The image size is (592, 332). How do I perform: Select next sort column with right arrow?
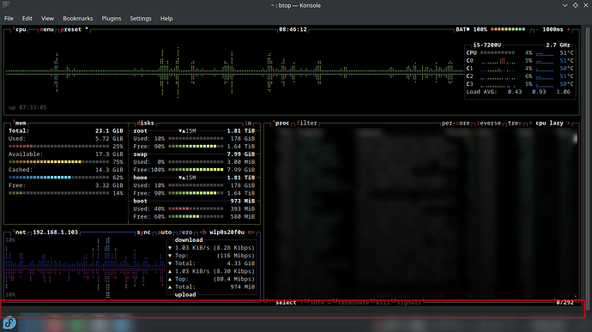coord(568,123)
